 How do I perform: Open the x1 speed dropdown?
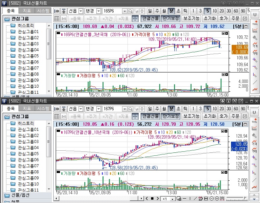coord(173,199)
